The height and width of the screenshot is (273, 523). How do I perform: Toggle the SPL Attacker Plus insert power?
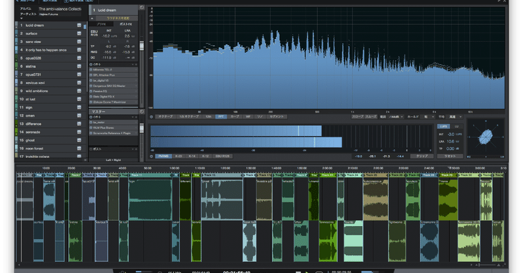91,75
